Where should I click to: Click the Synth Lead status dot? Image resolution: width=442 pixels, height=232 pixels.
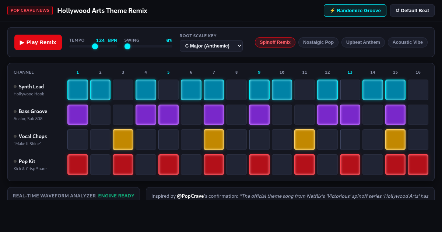pyautogui.click(x=15, y=87)
